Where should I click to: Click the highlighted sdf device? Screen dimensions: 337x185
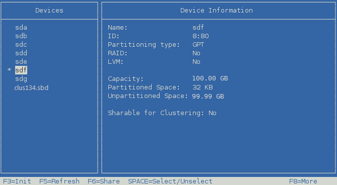click(21, 70)
